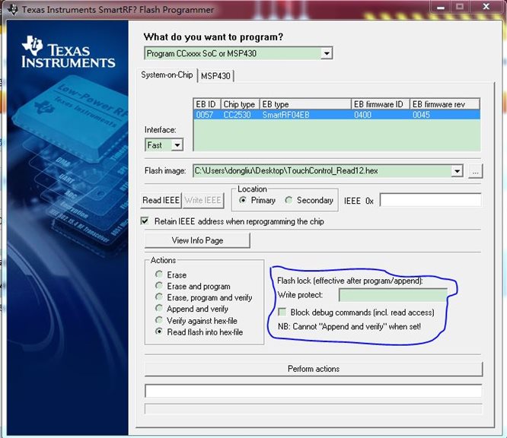The width and height of the screenshot is (507, 438).
Task: Click the 0045 firmware rev cell
Action: 421,115
